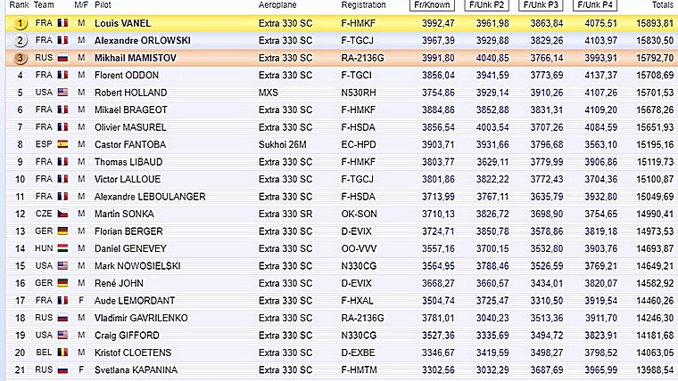Select the Martin SONKA row total 14990,41
The image size is (678, 381).
(655, 214)
